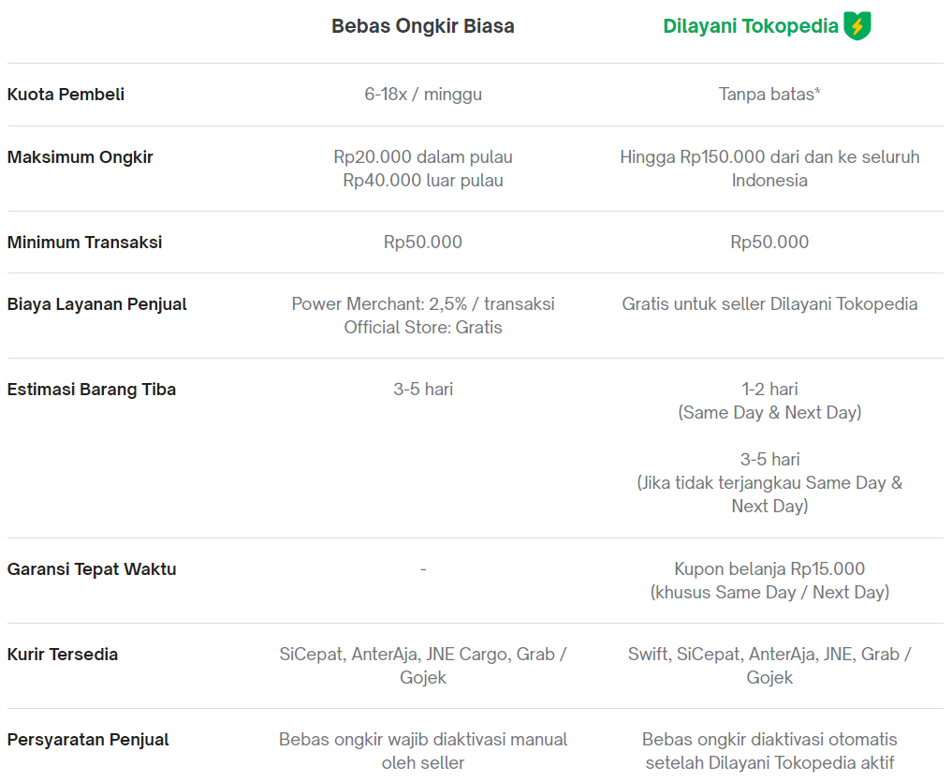Click Gratis untuk seller Dilayani Tokopedia text

pos(769,303)
